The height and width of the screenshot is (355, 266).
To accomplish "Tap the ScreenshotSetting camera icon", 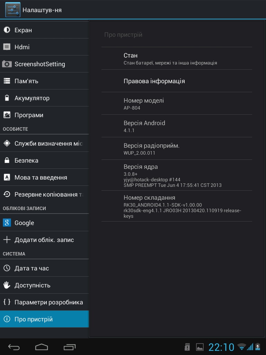I will click(x=7, y=64).
